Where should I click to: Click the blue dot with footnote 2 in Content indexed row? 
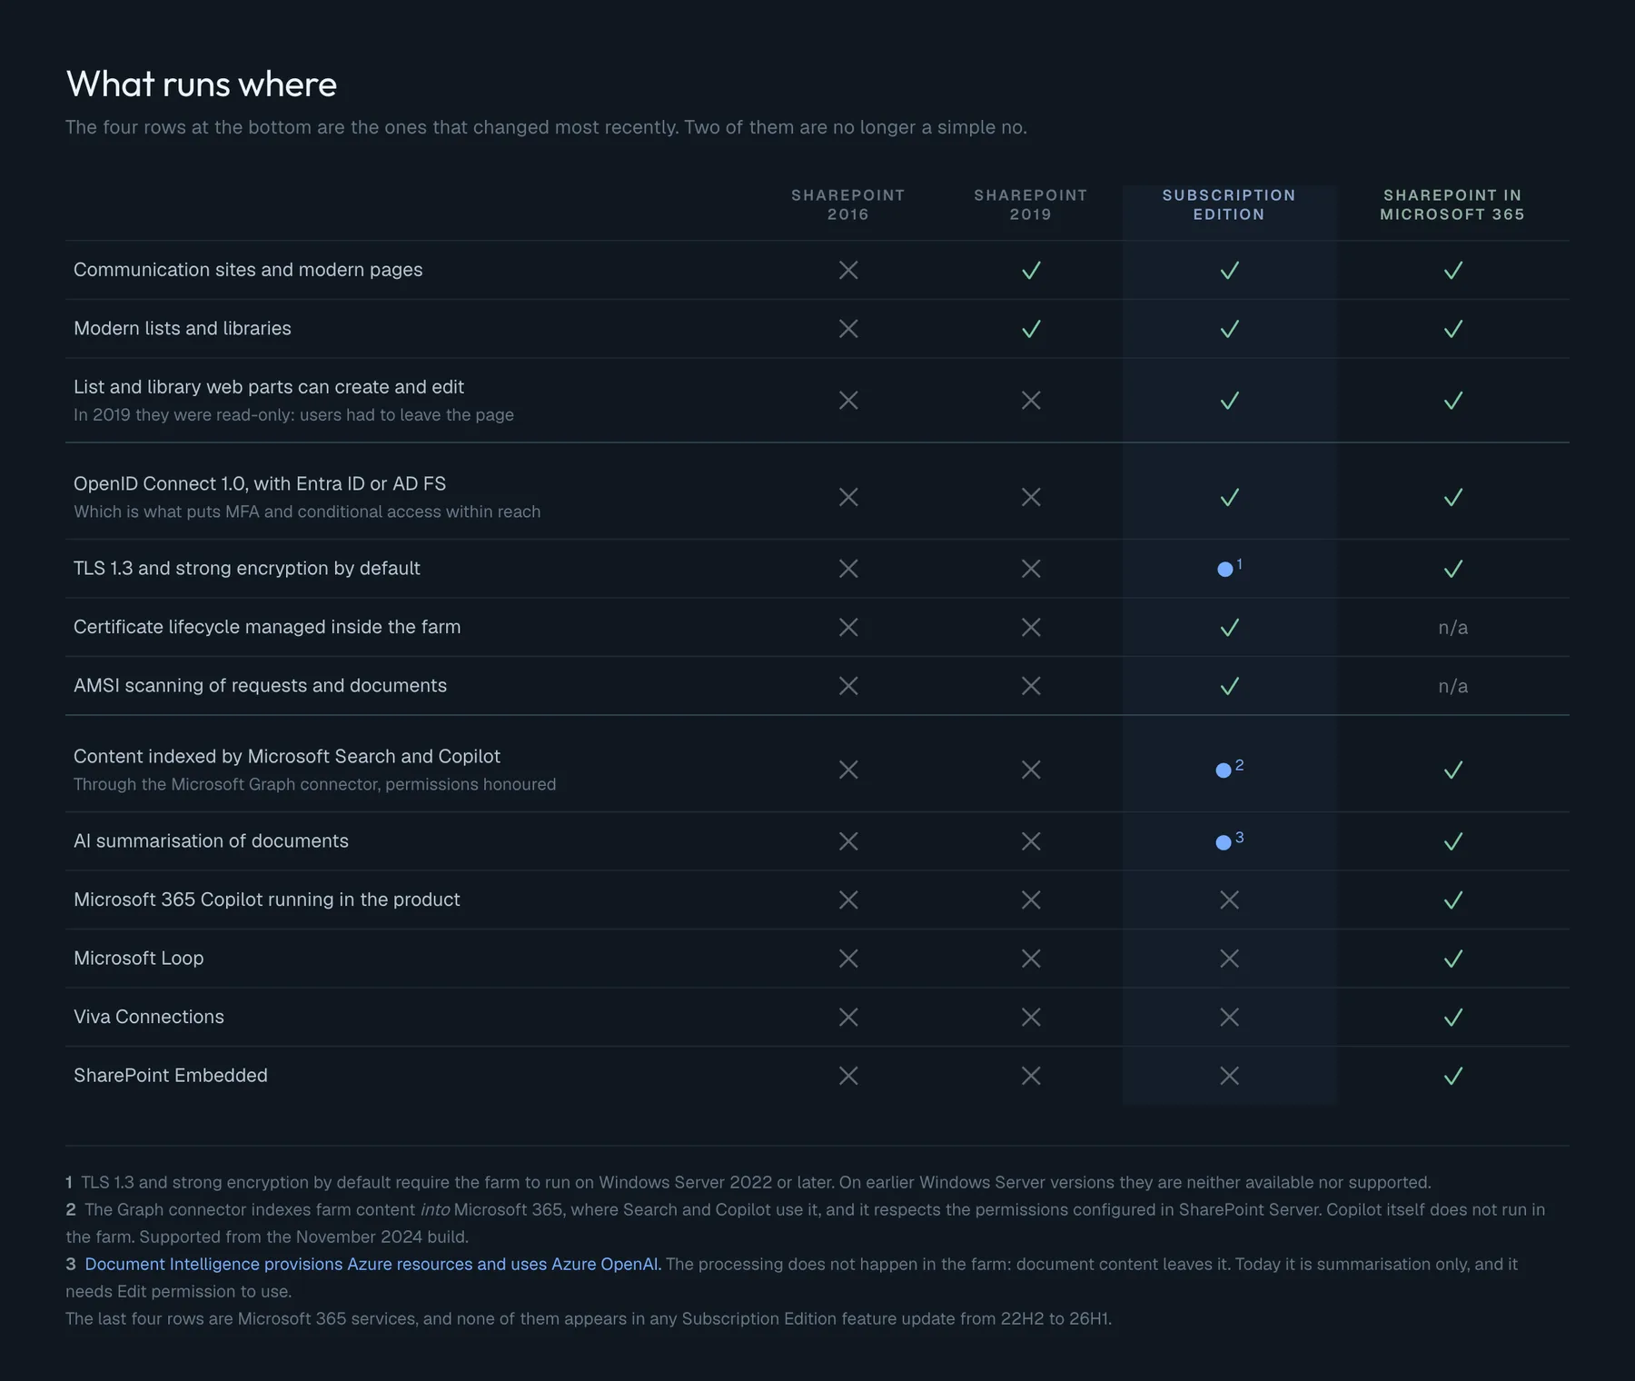click(1224, 770)
